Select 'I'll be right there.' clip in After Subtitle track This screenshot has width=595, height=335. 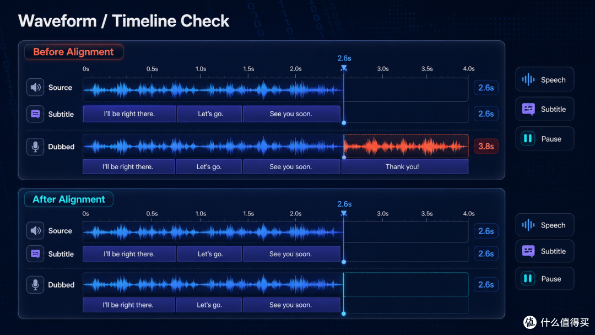[129, 254]
